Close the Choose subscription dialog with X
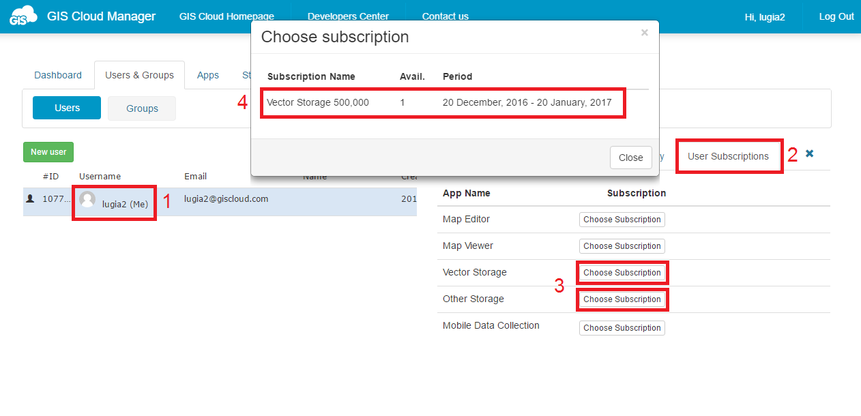 (x=644, y=33)
